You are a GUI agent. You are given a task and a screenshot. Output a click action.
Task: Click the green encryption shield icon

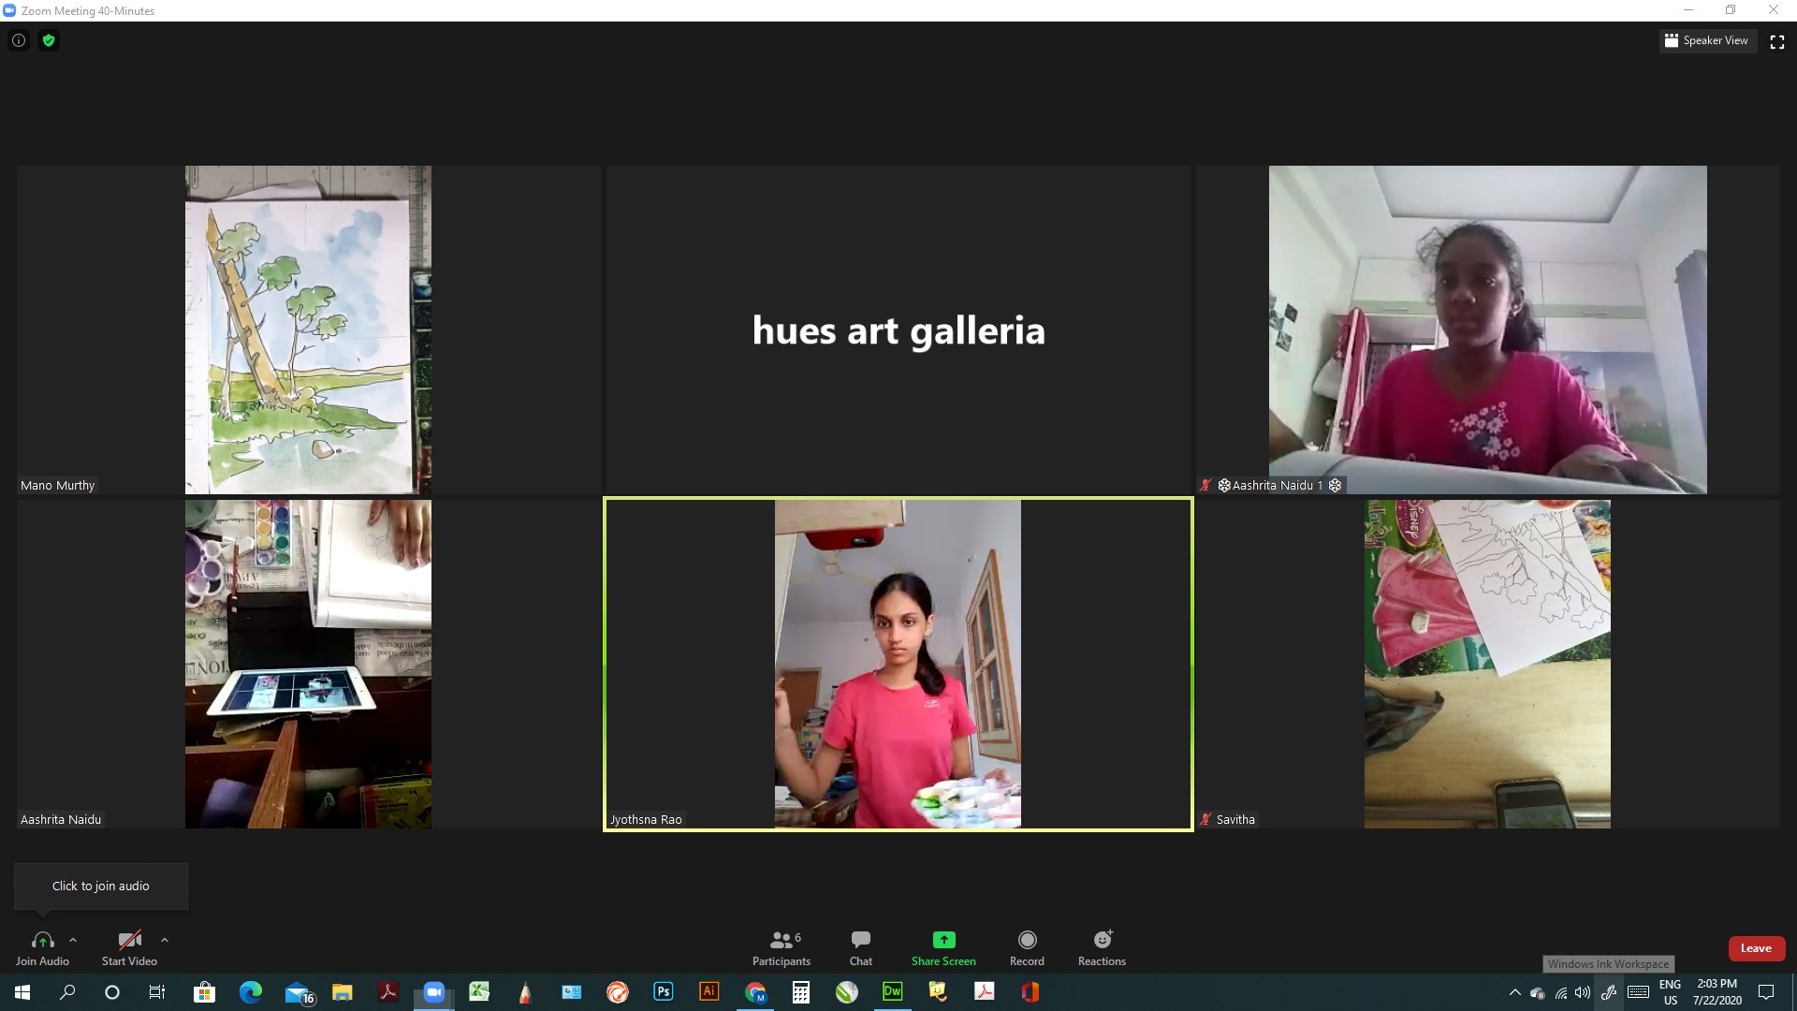point(49,40)
